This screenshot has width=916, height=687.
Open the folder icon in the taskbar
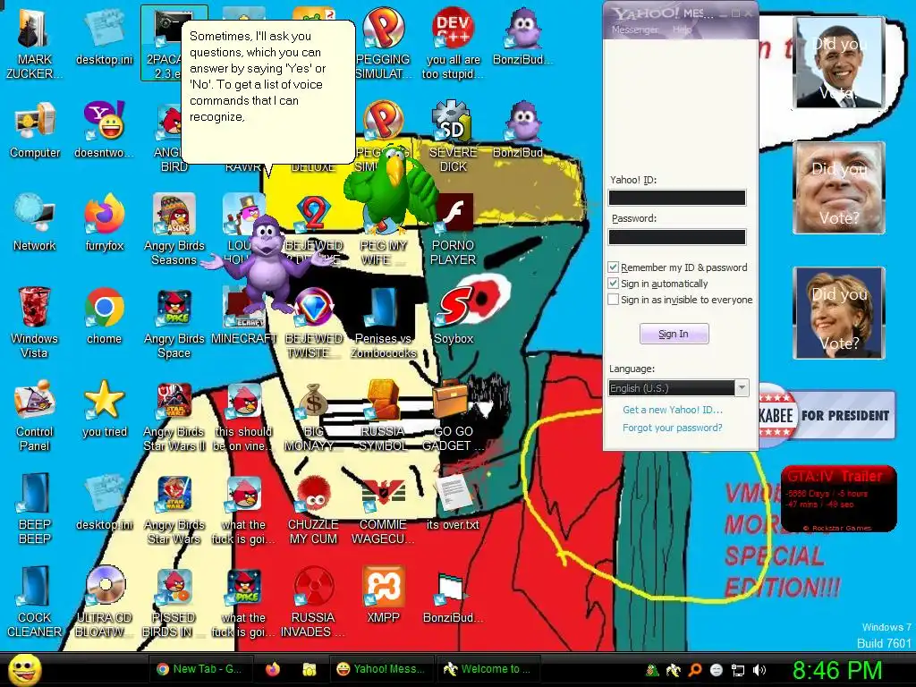click(309, 669)
